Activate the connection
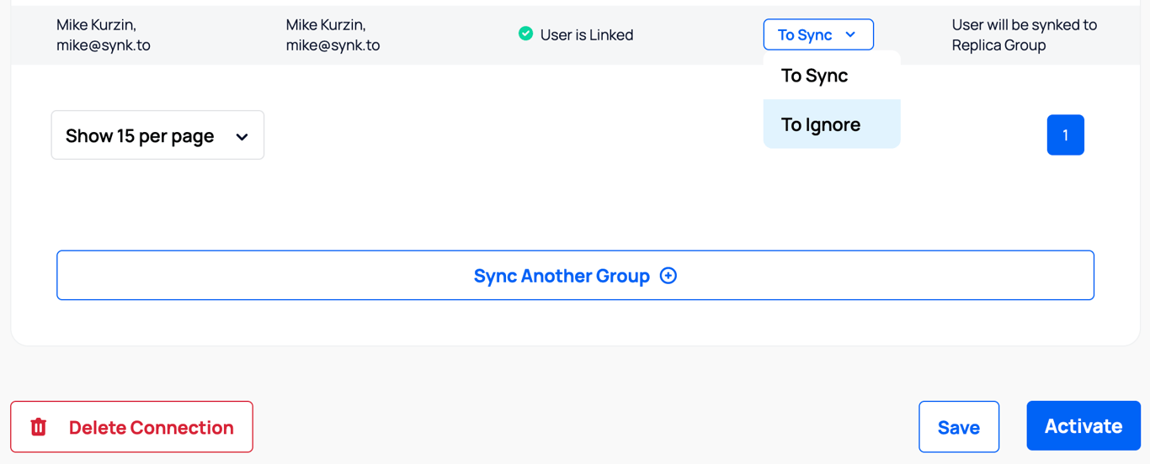 pos(1083,426)
